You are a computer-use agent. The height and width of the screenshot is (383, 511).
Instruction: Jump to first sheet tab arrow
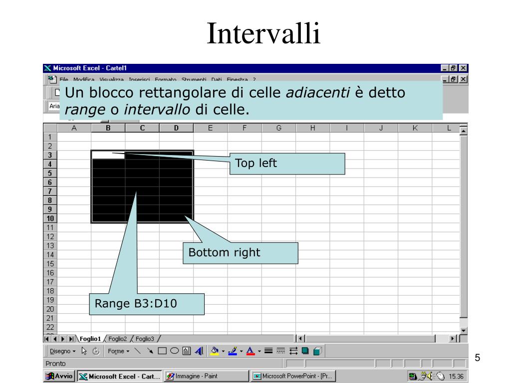point(47,339)
